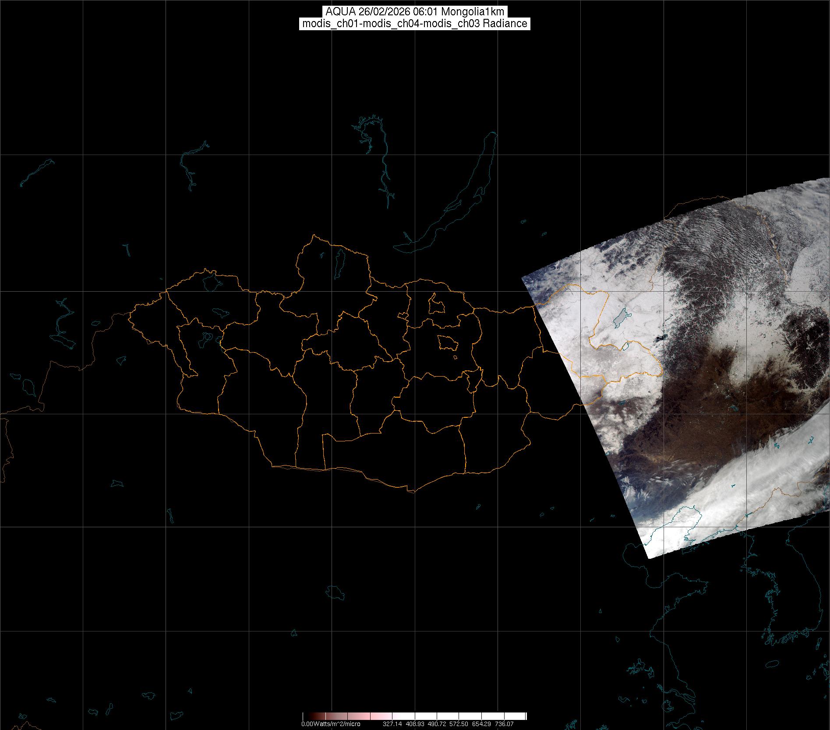Click the radiance color scale bar
The height and width of the screenshot is (730, 830).
414,716
